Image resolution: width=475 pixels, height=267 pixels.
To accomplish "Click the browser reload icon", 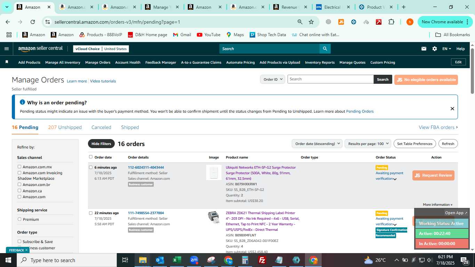I will pyautogui.click(x=33, y=22).
